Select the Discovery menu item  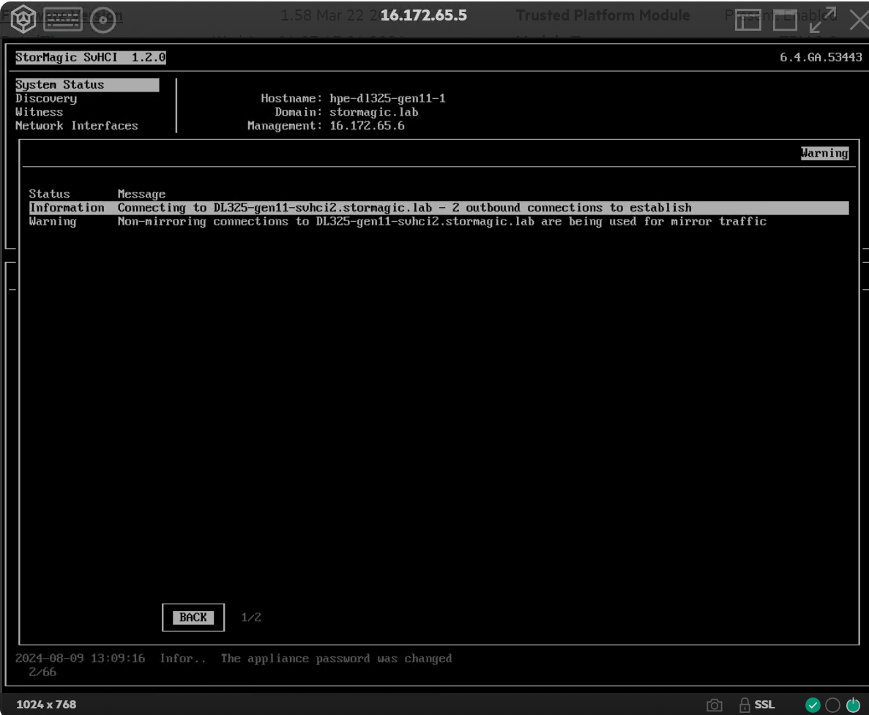(x=46, y=99)
